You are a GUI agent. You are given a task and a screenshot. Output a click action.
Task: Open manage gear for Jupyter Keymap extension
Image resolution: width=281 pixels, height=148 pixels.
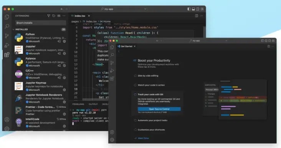[64, 90]
